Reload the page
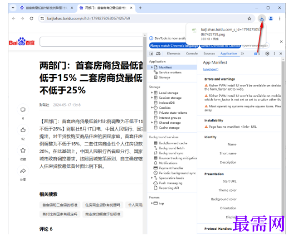 point(32,18)
